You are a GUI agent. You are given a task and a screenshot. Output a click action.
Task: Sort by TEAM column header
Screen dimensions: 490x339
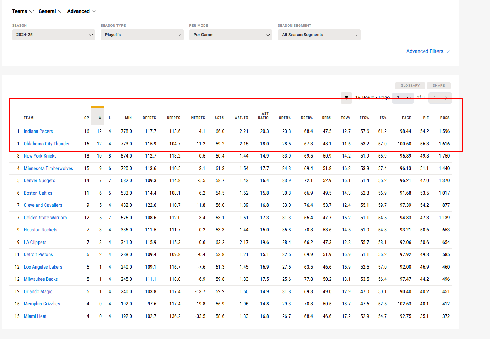point(29,118)
